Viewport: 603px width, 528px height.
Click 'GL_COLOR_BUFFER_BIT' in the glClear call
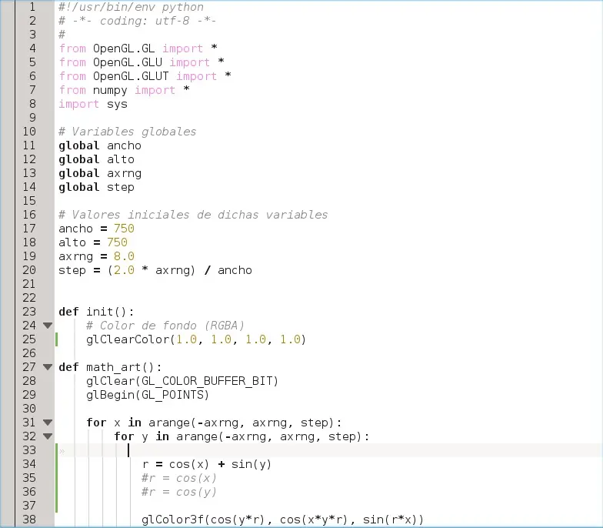click(x=206, y=382)
